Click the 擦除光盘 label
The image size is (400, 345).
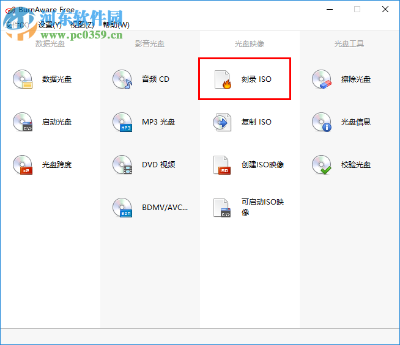tap(355, 79)
